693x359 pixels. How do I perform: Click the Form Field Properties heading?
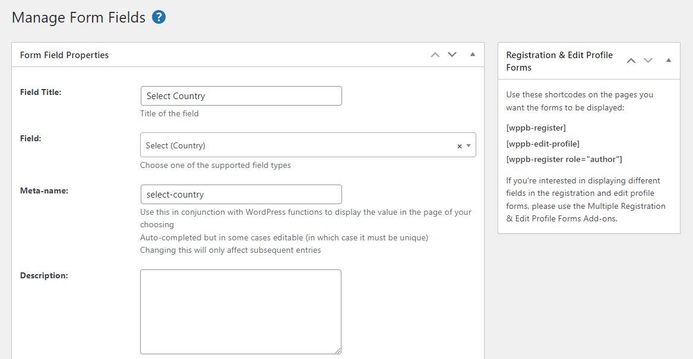pos(64,55)
